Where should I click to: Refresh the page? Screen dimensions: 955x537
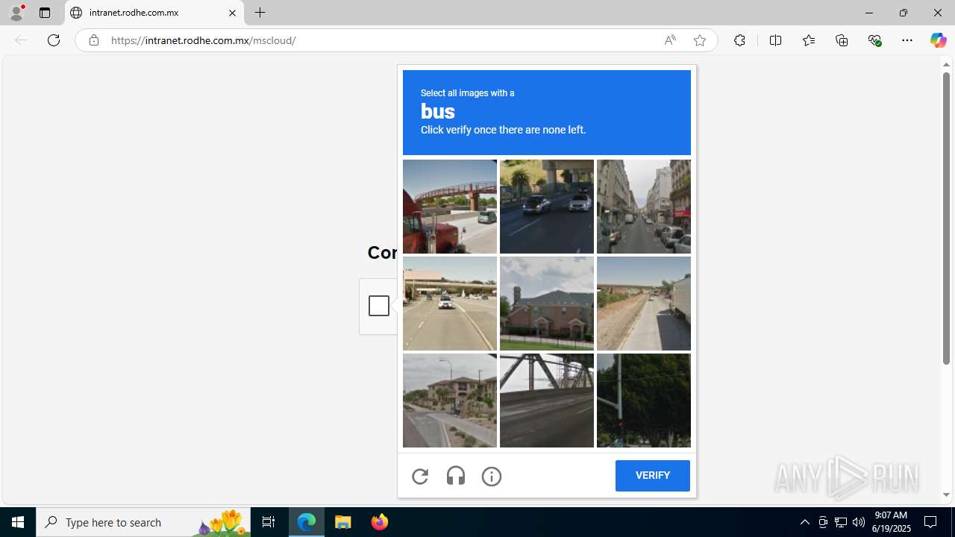pyautogui.click(x=54, y=40)
